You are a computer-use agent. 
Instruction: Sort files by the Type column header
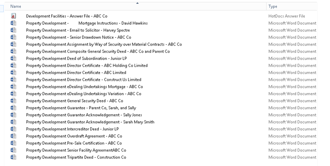[273, 7]
